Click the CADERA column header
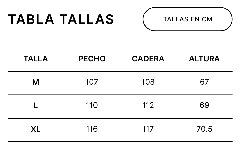 tap(148, 59)
